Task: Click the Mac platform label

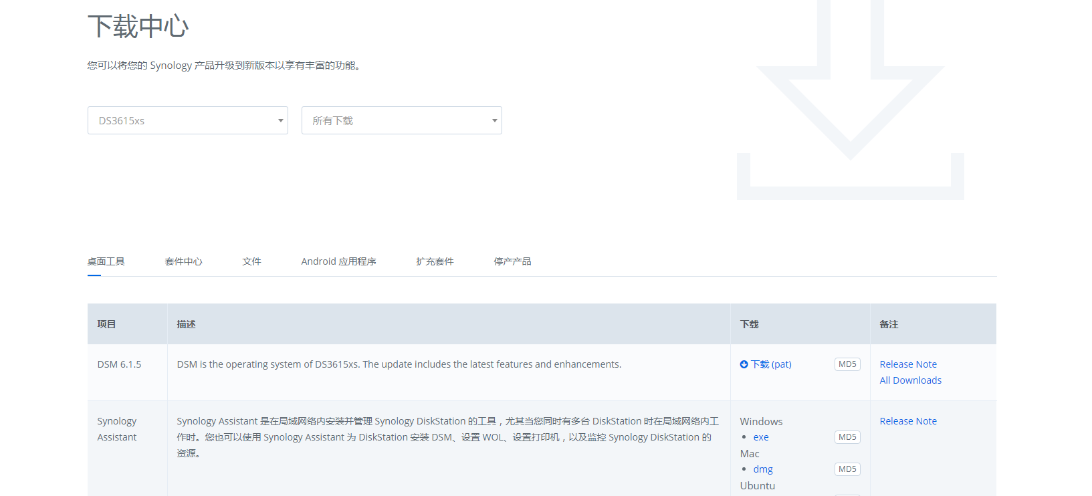Action: [x=750, y=454]
